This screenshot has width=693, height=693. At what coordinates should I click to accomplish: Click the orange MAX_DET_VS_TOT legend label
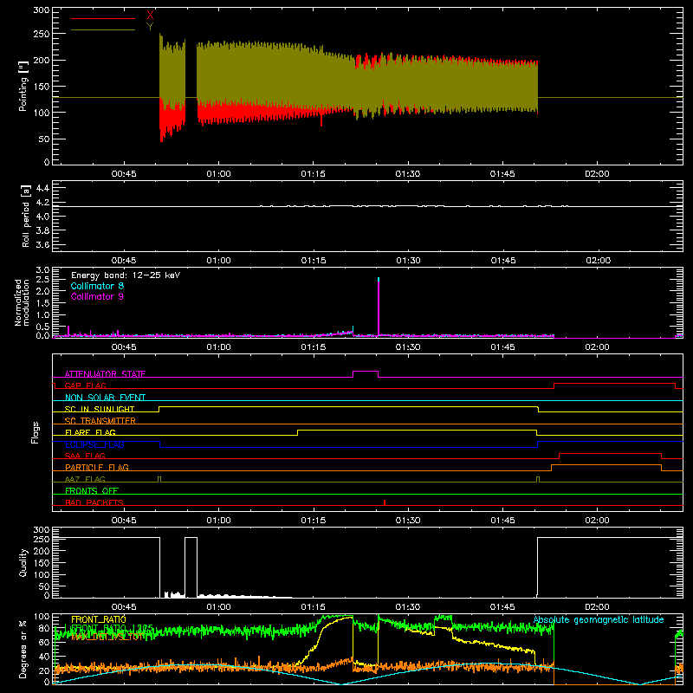(x=107, y=637)
